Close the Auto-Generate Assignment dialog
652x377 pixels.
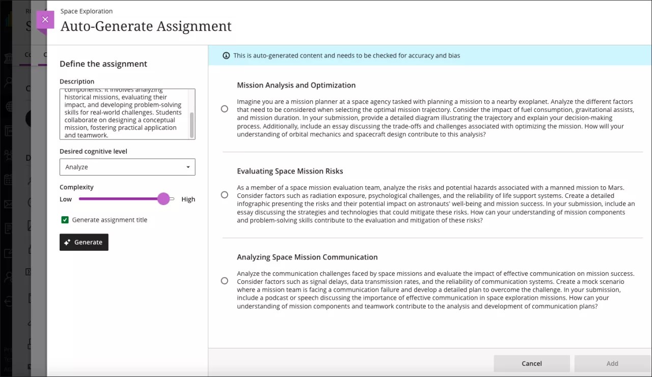[x=45, y=19]
